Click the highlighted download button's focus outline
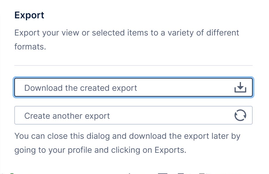 133,77
